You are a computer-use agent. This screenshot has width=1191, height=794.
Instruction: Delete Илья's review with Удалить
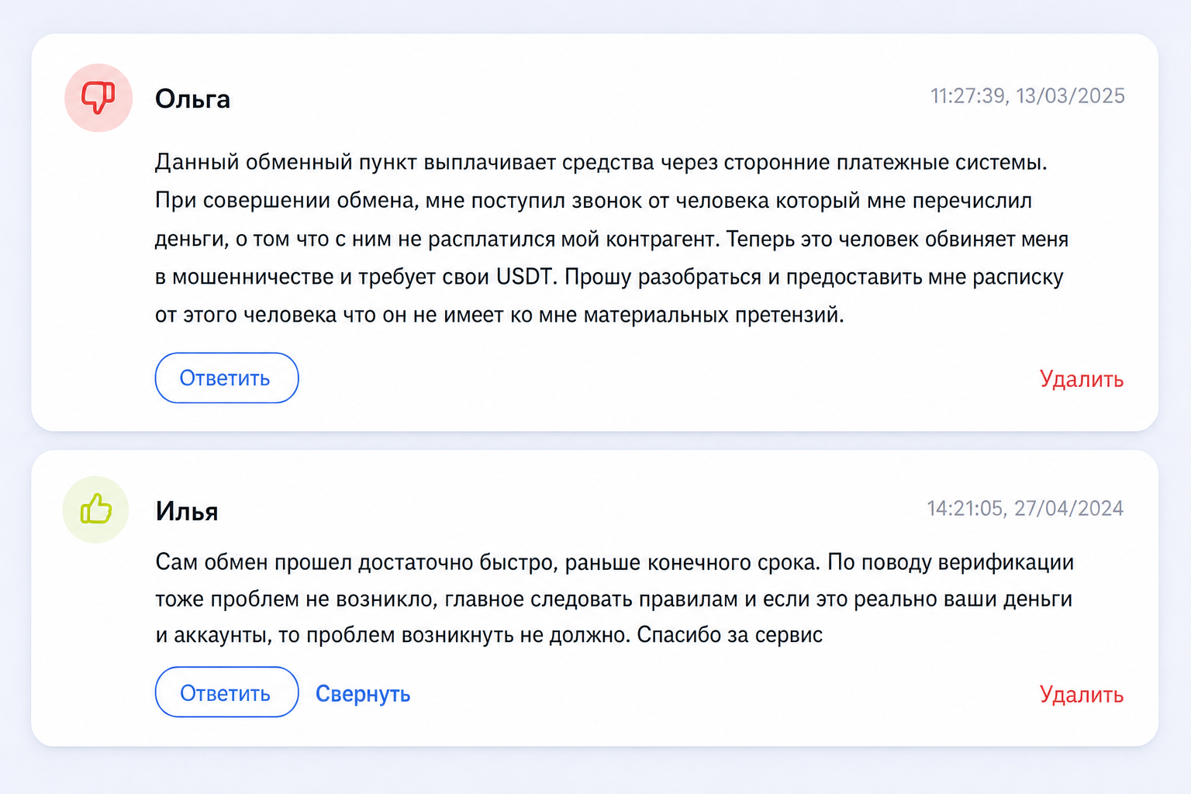(x=1082, y=695)
